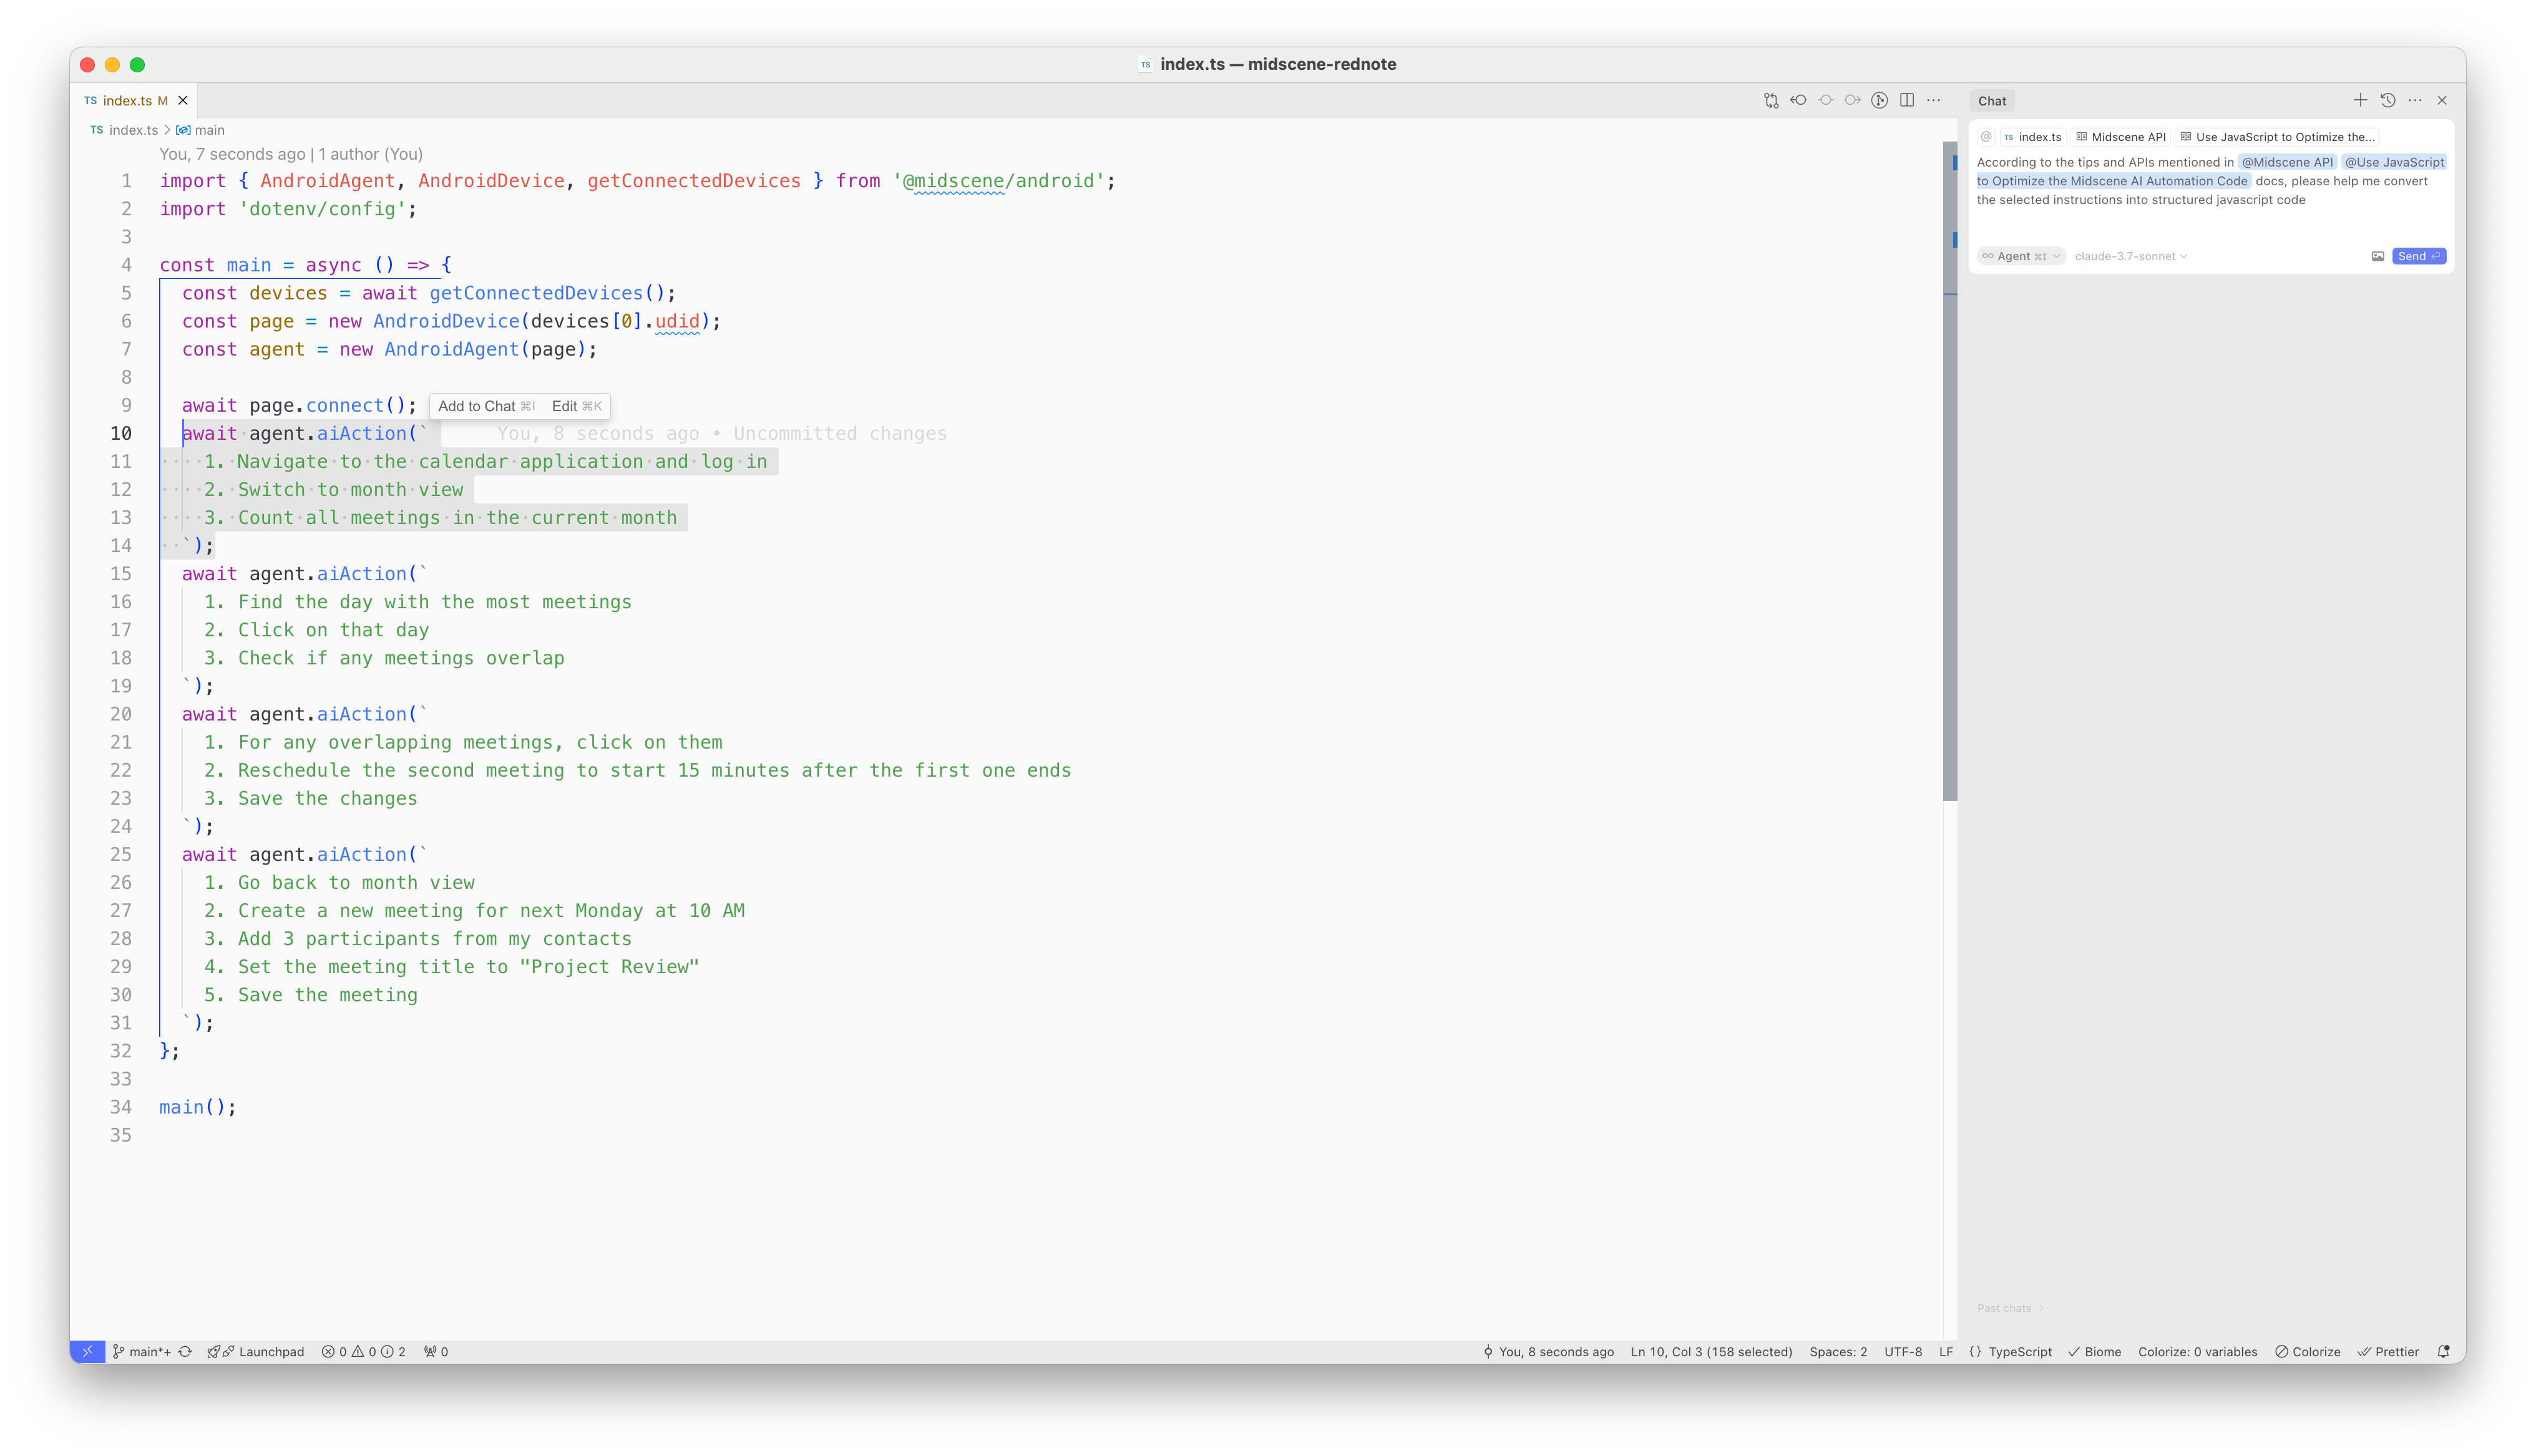Click Add to Chat popup button
2536x1456 pixels.
point(486,406)
